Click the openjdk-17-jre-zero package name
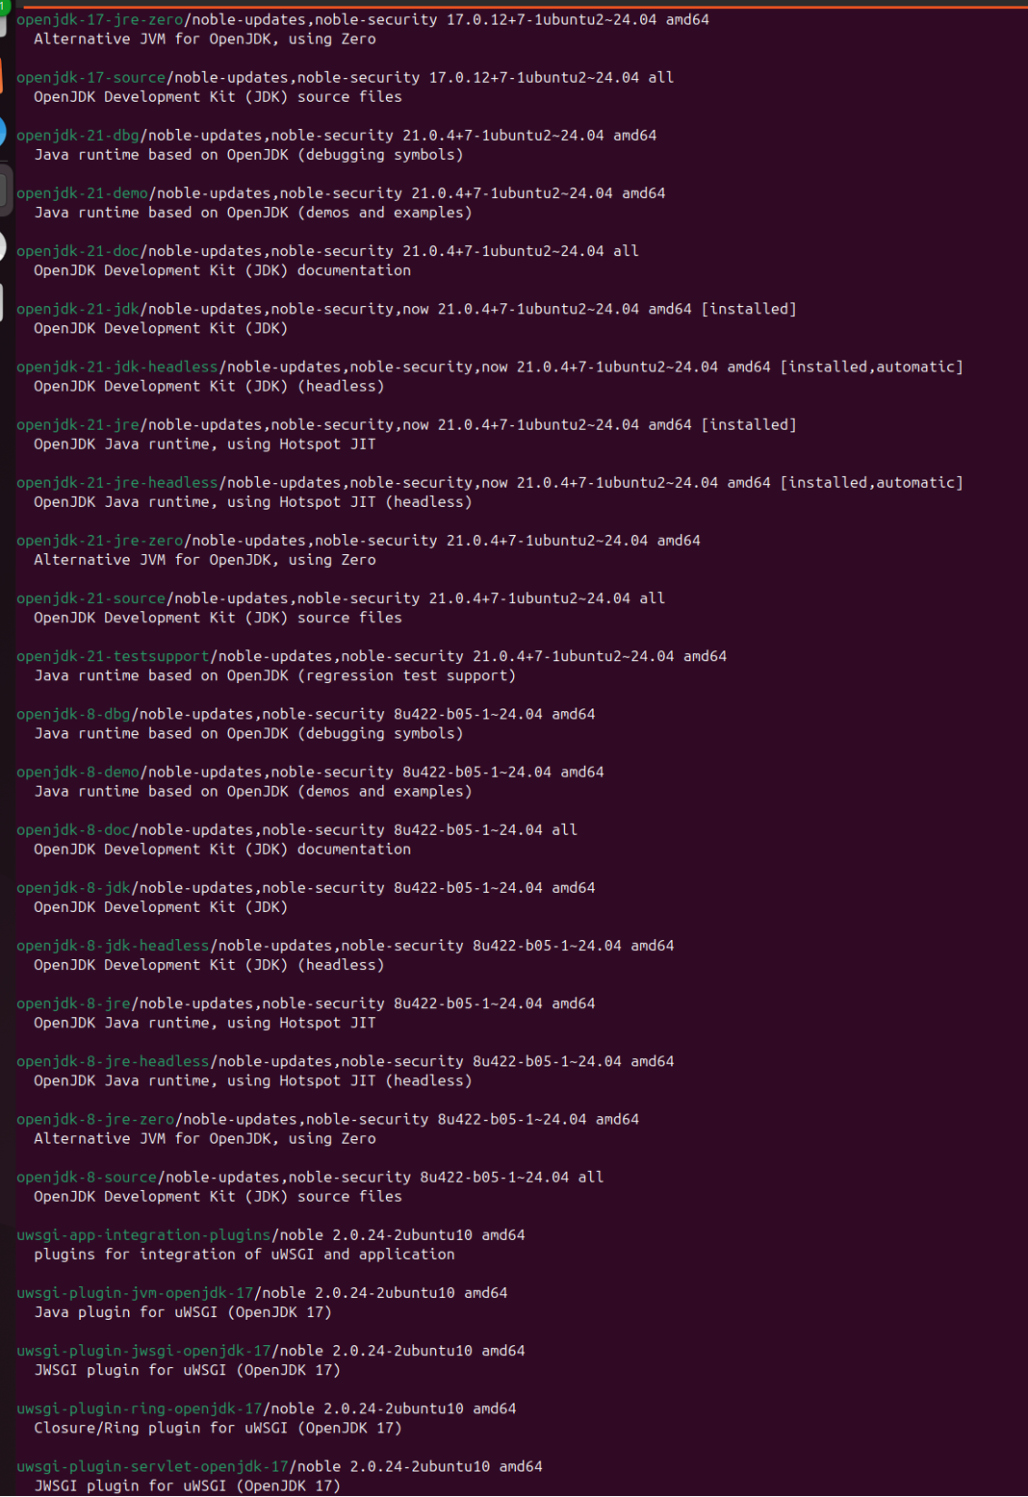The width and height of the screenshot is (1028, 1497). (99, 19)
